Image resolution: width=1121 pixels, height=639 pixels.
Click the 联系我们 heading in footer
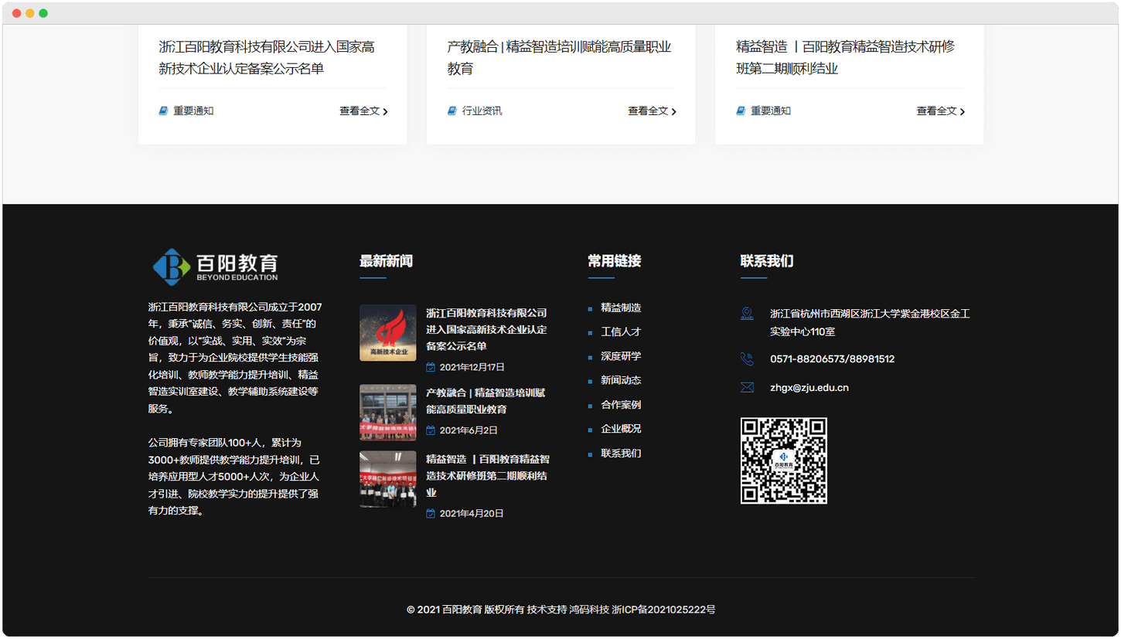(x=767, y=261)
